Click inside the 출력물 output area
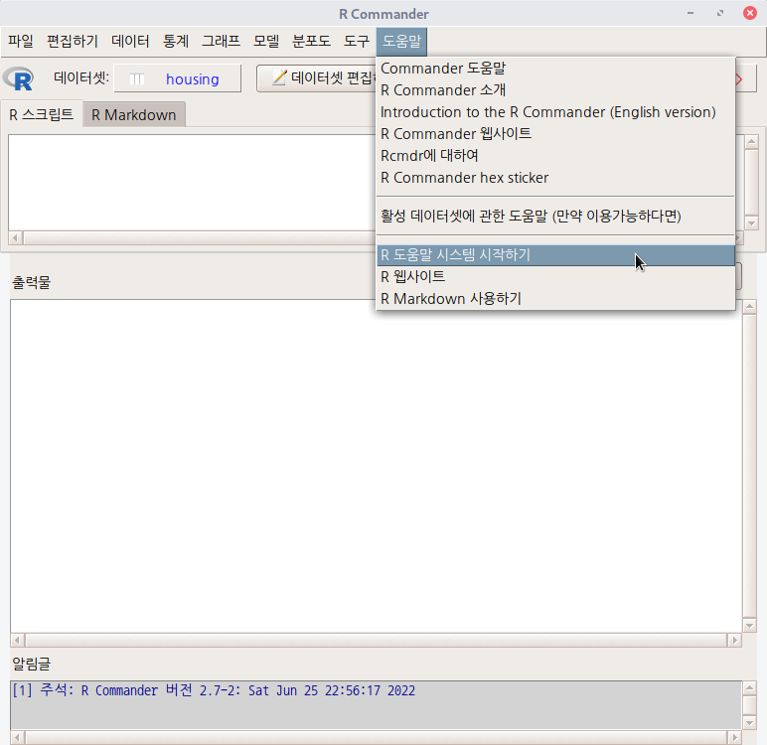767x745 pixels. pos(376,465)
